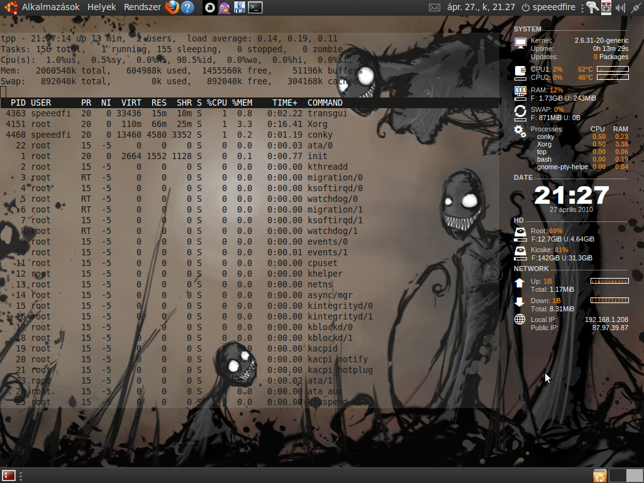The width and height of the screenshot is (644, 483).
Task: Launch Terminal from the top panel
Action: tap(255, 8)
